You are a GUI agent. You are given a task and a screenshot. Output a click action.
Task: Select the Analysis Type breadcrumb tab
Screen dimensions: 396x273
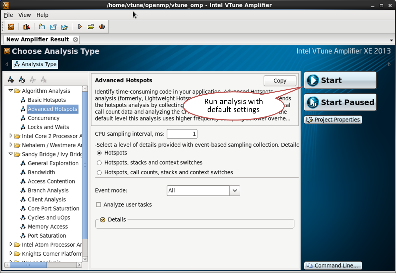(x=35, y=64)
